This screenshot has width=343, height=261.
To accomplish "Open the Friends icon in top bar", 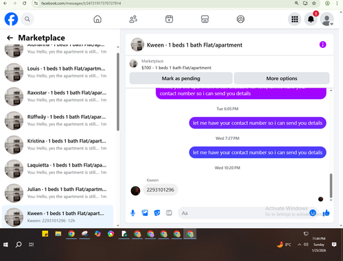I will pyautogui.click(x=133, y=19).
